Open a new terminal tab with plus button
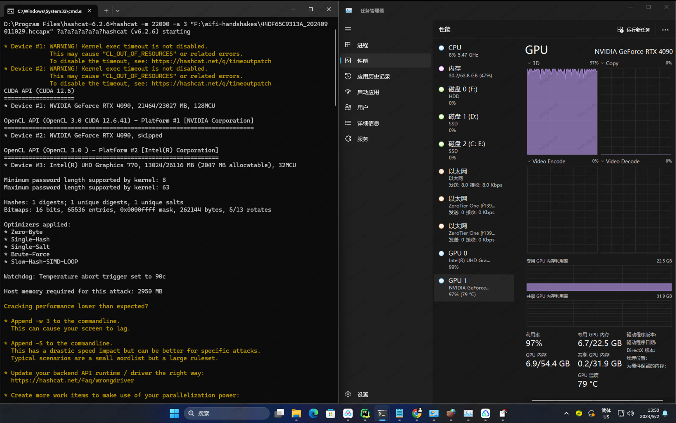The width and height of the screenshot is (676, 423). pyautogui.click(x=106, y=11)
